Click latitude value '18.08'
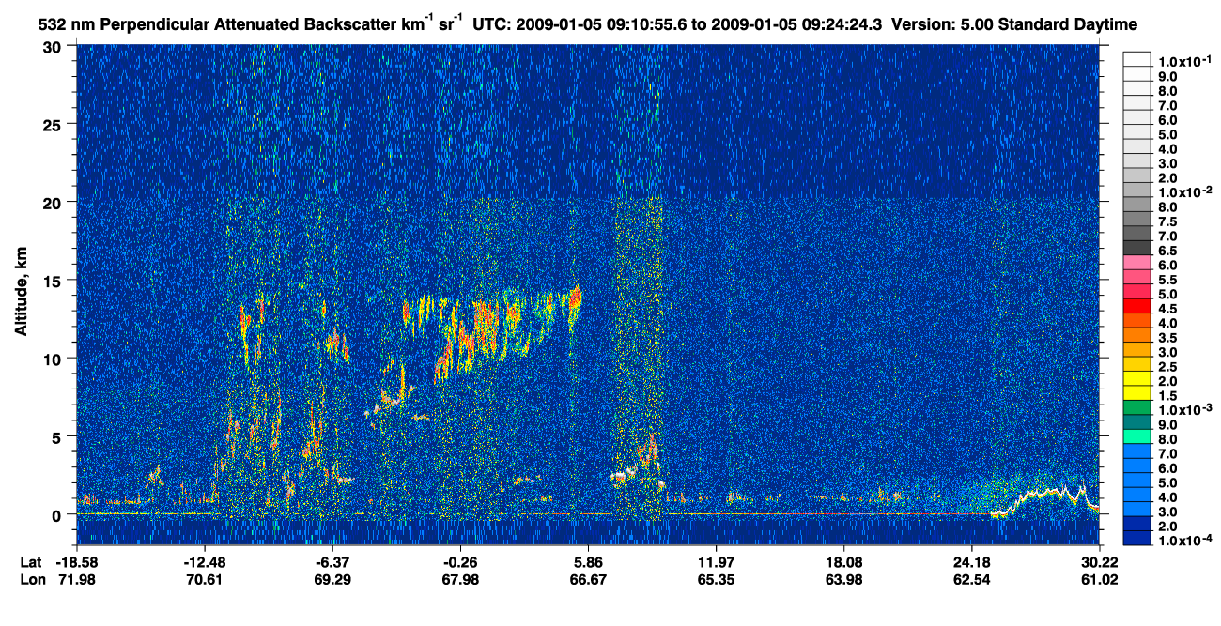 tap(843, 563)
